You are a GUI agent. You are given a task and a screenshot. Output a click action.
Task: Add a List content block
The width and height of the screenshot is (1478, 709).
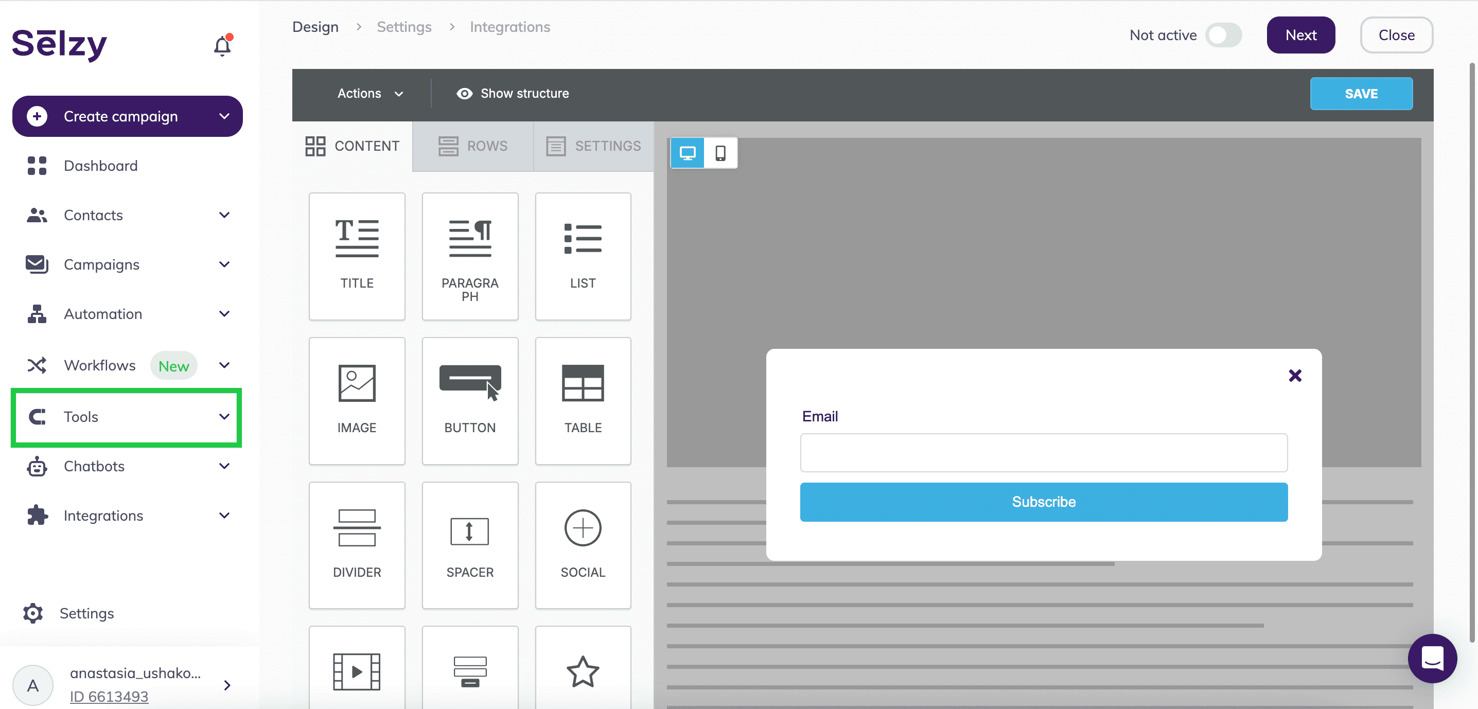click(583, 256)
